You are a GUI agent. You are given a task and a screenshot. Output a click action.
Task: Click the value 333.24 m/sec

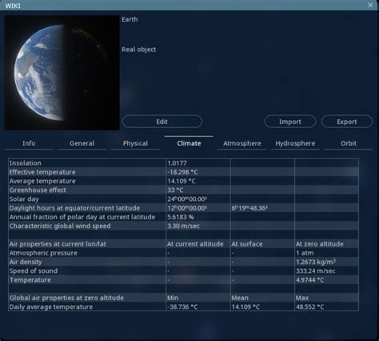click(316, 271)
